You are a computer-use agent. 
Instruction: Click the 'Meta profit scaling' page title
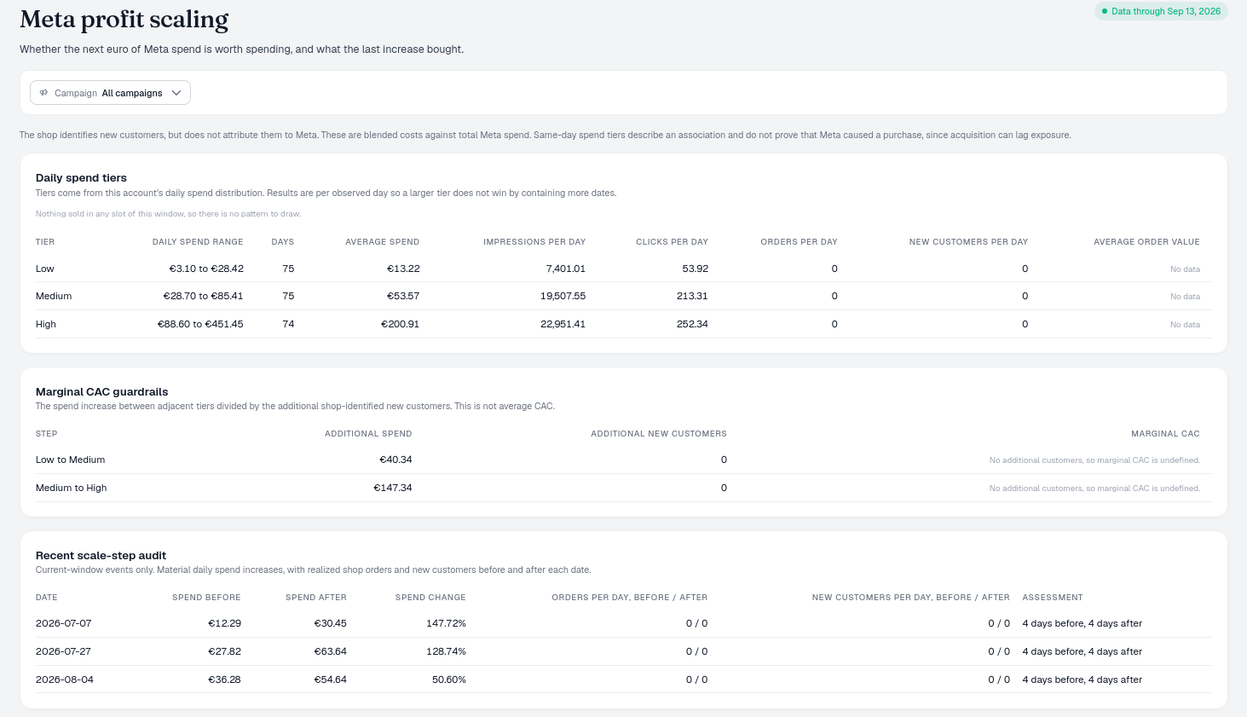pyautogui.click(x=124, y=20)
